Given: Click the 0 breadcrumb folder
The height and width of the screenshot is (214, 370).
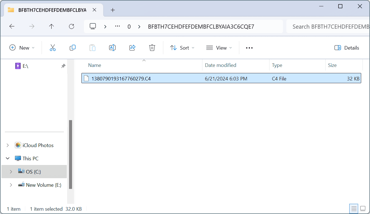Looking at the screenshot, I should [129, 26].
